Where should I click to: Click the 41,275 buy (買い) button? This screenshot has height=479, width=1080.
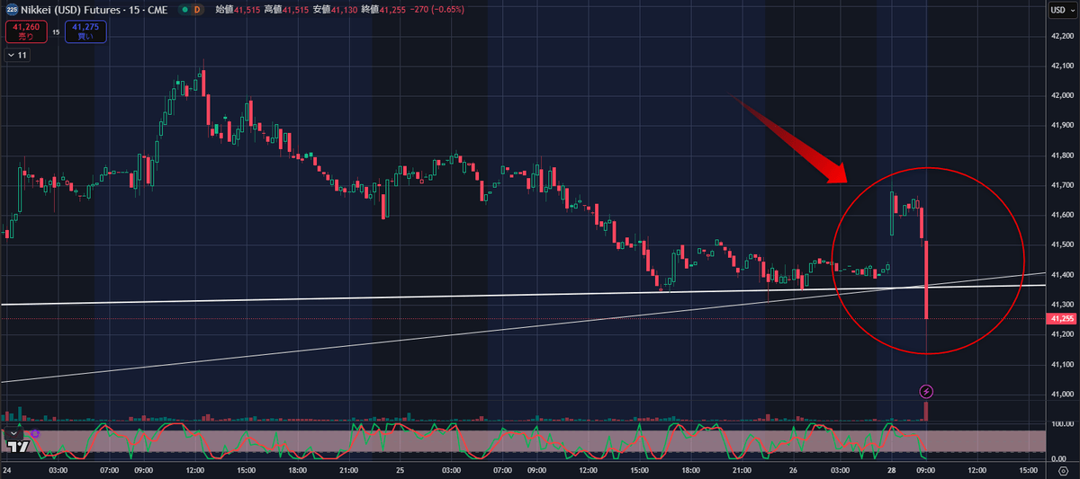85,31
